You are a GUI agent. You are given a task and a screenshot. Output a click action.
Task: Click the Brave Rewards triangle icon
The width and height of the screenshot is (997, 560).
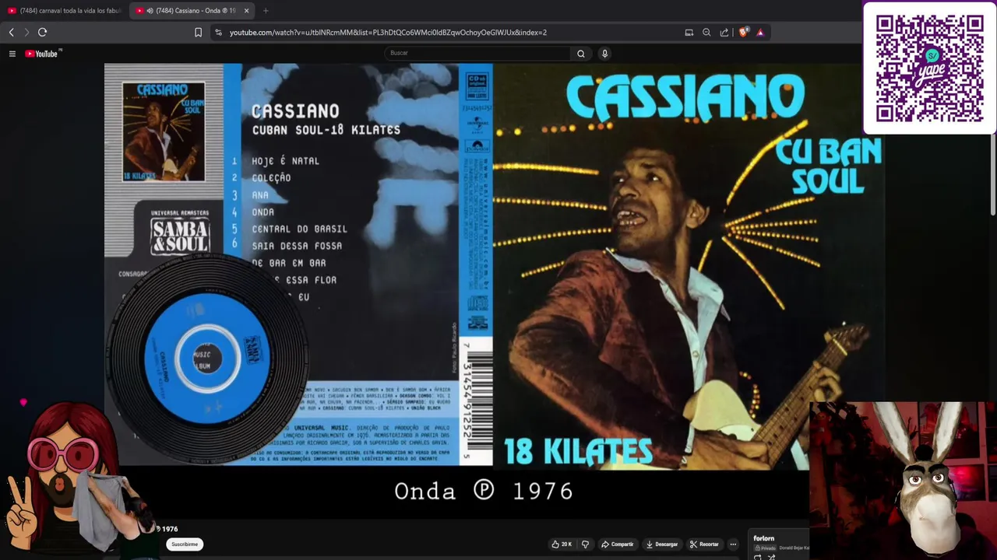click(x=760, y=32)
